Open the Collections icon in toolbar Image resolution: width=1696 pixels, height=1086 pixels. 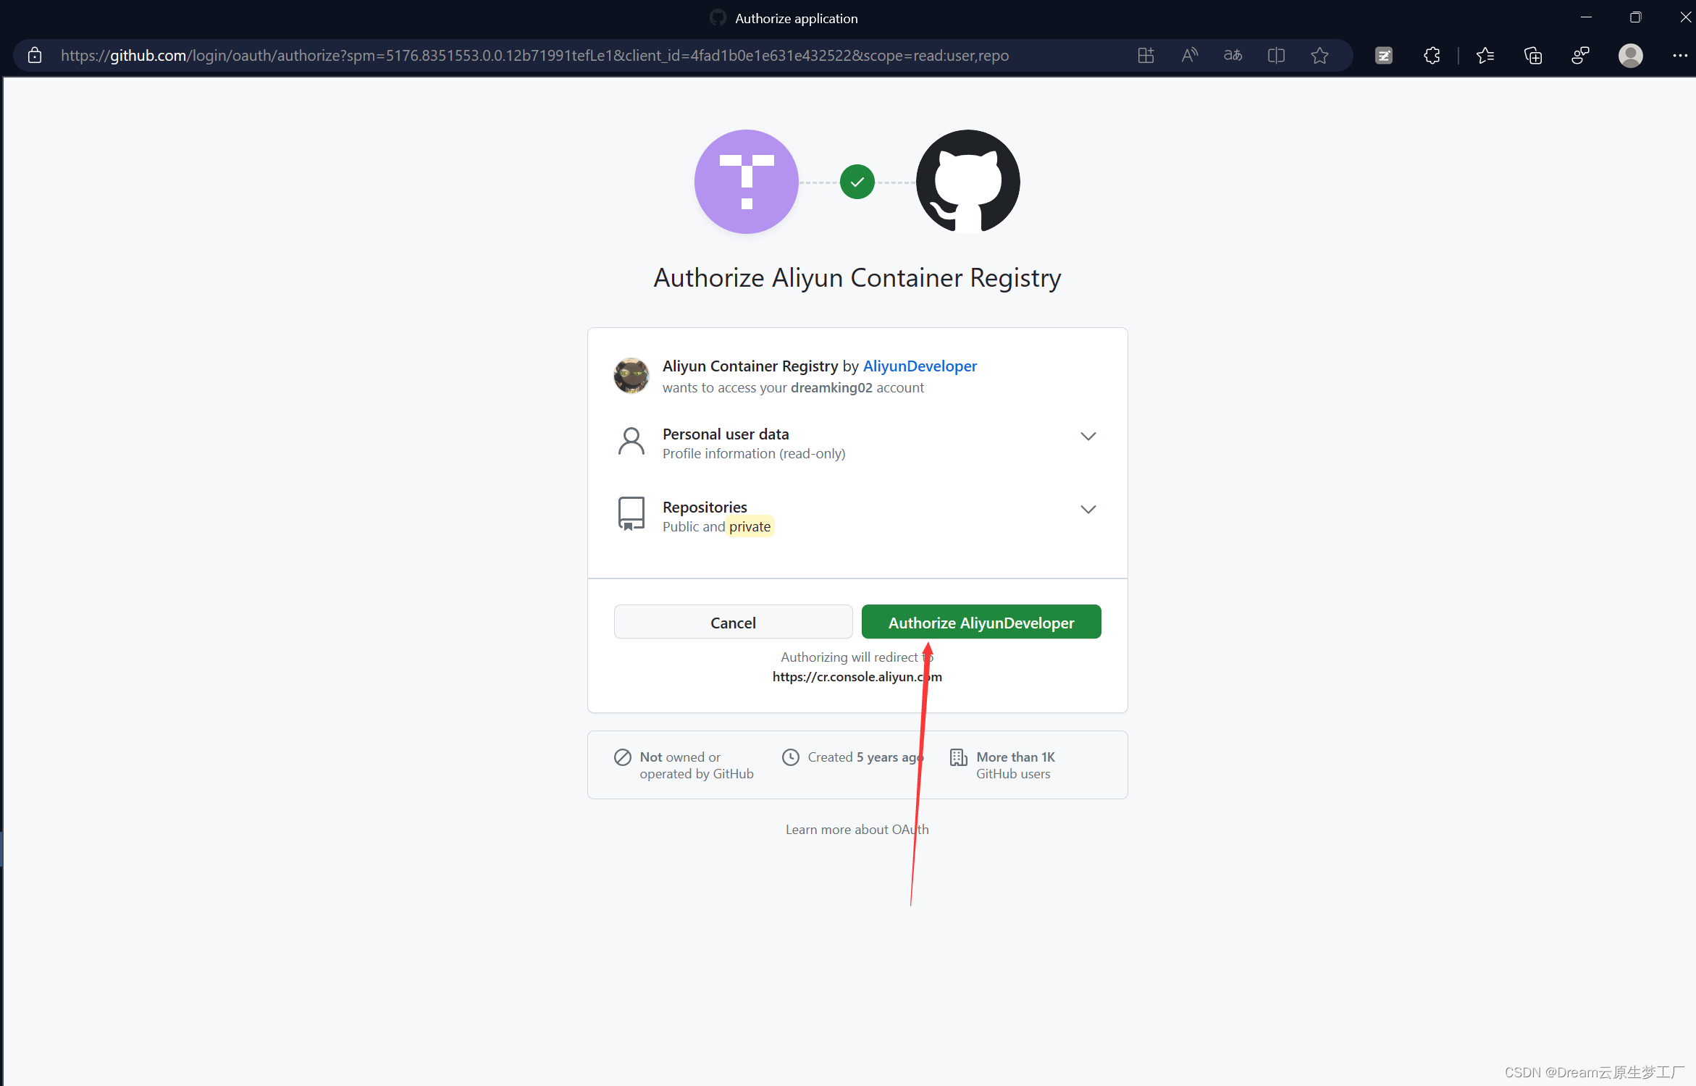1532,56
